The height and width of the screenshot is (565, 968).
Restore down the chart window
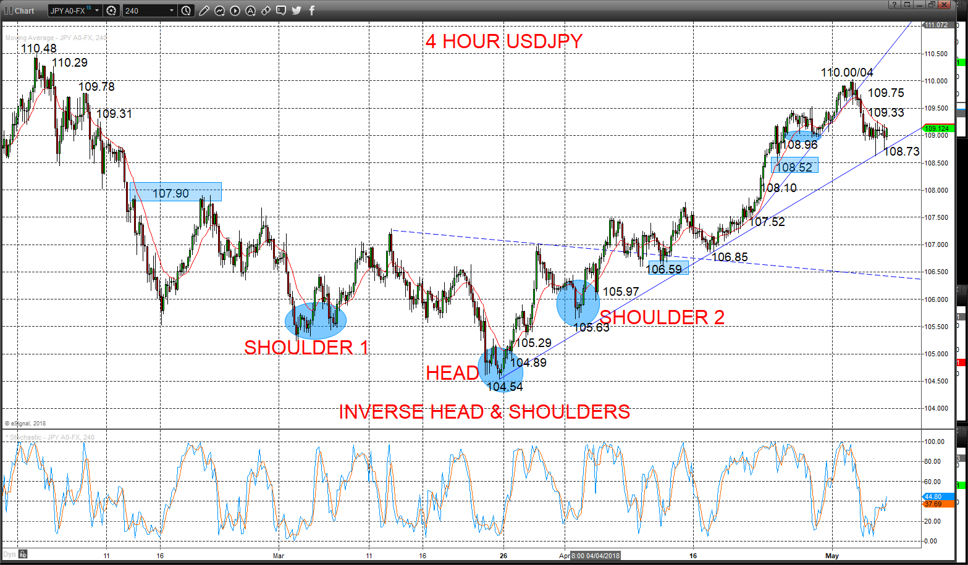pyautogui.click(x=932, y=4)
